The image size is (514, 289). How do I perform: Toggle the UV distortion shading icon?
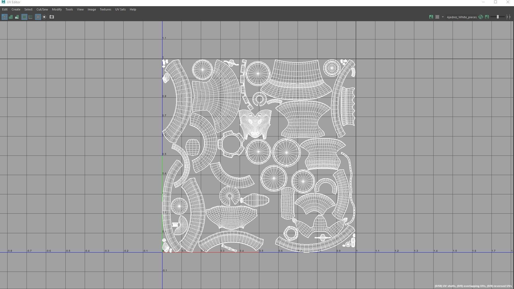(x=17, y=17)
